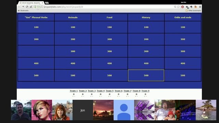
Task: Click the Animals category header
Action: tap(73, 17)
